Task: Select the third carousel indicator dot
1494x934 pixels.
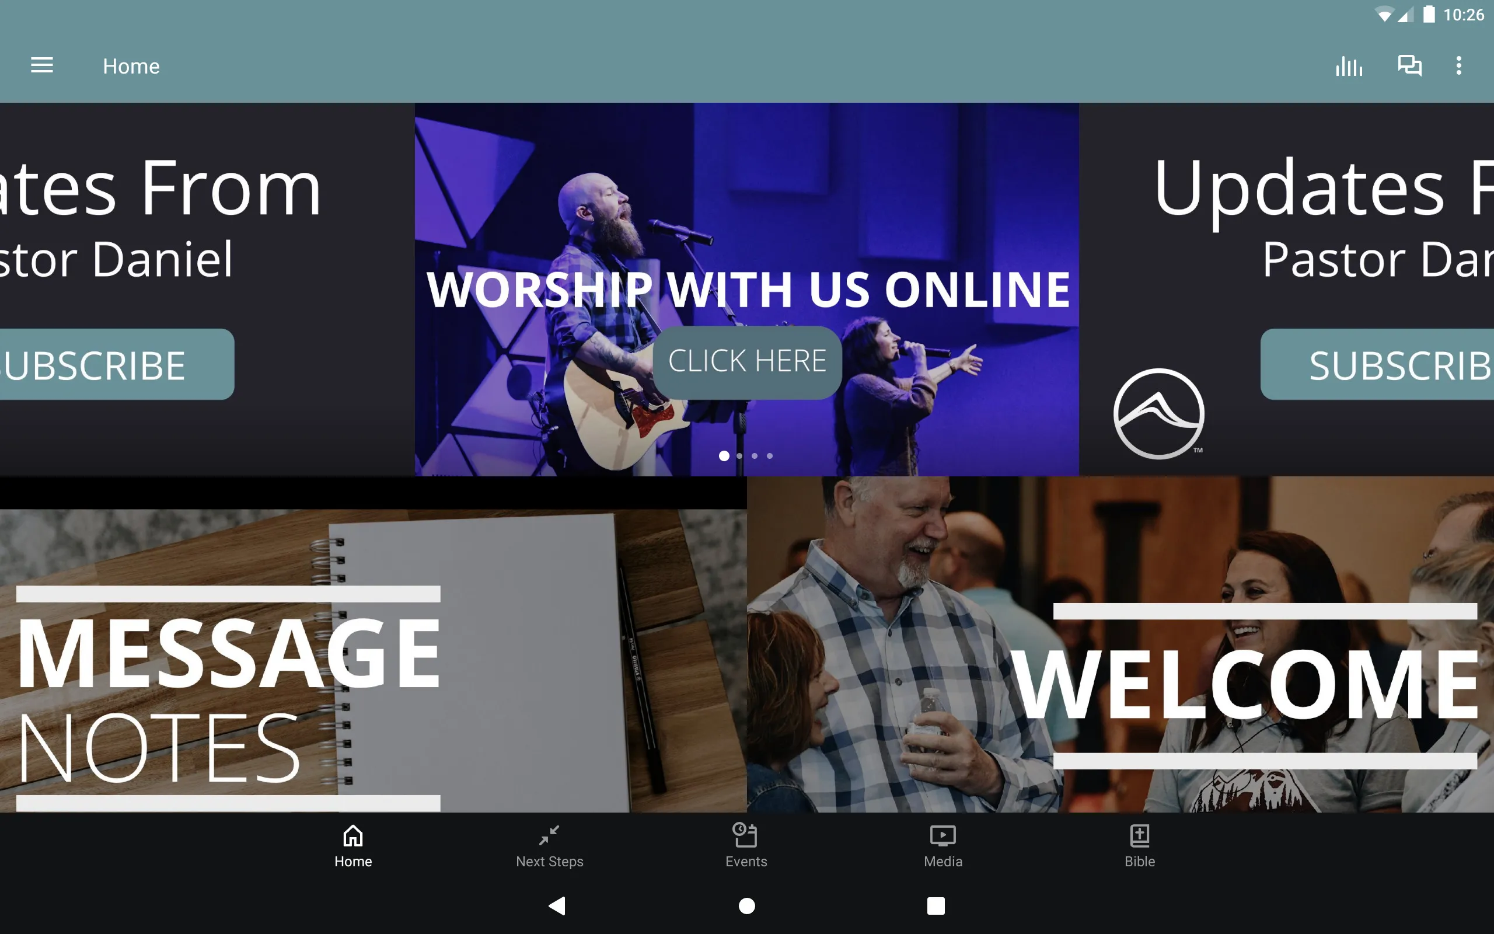Action: pos(754,455)
